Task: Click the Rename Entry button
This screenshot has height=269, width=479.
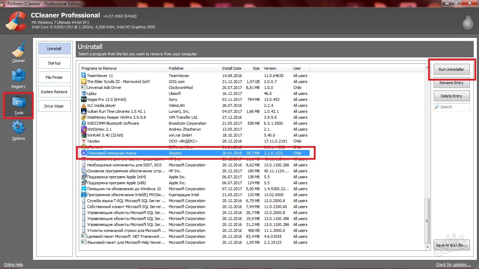Action: point(451,83)
